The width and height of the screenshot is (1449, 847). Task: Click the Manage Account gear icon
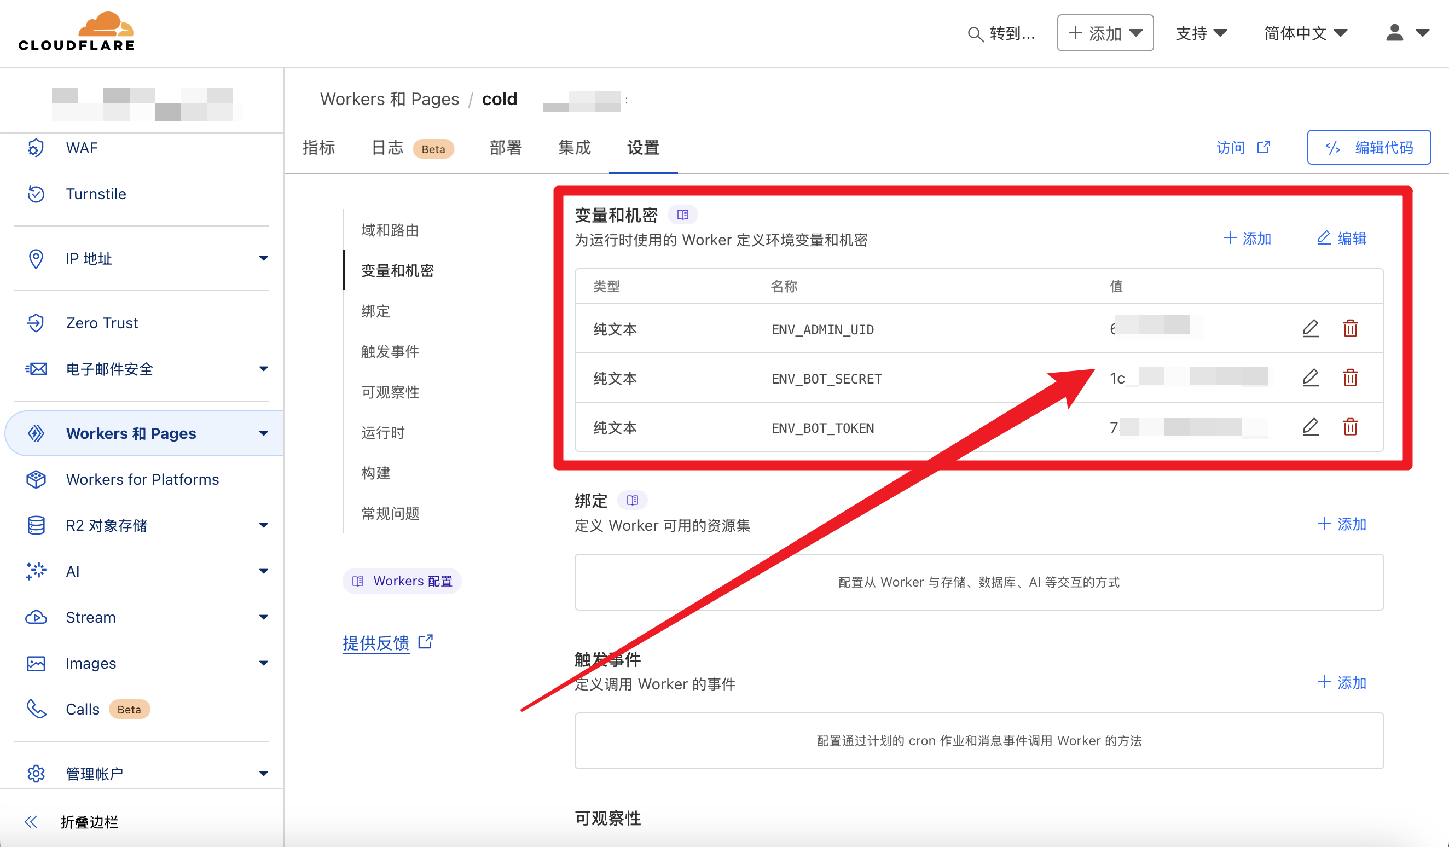[x=36, y=773]
